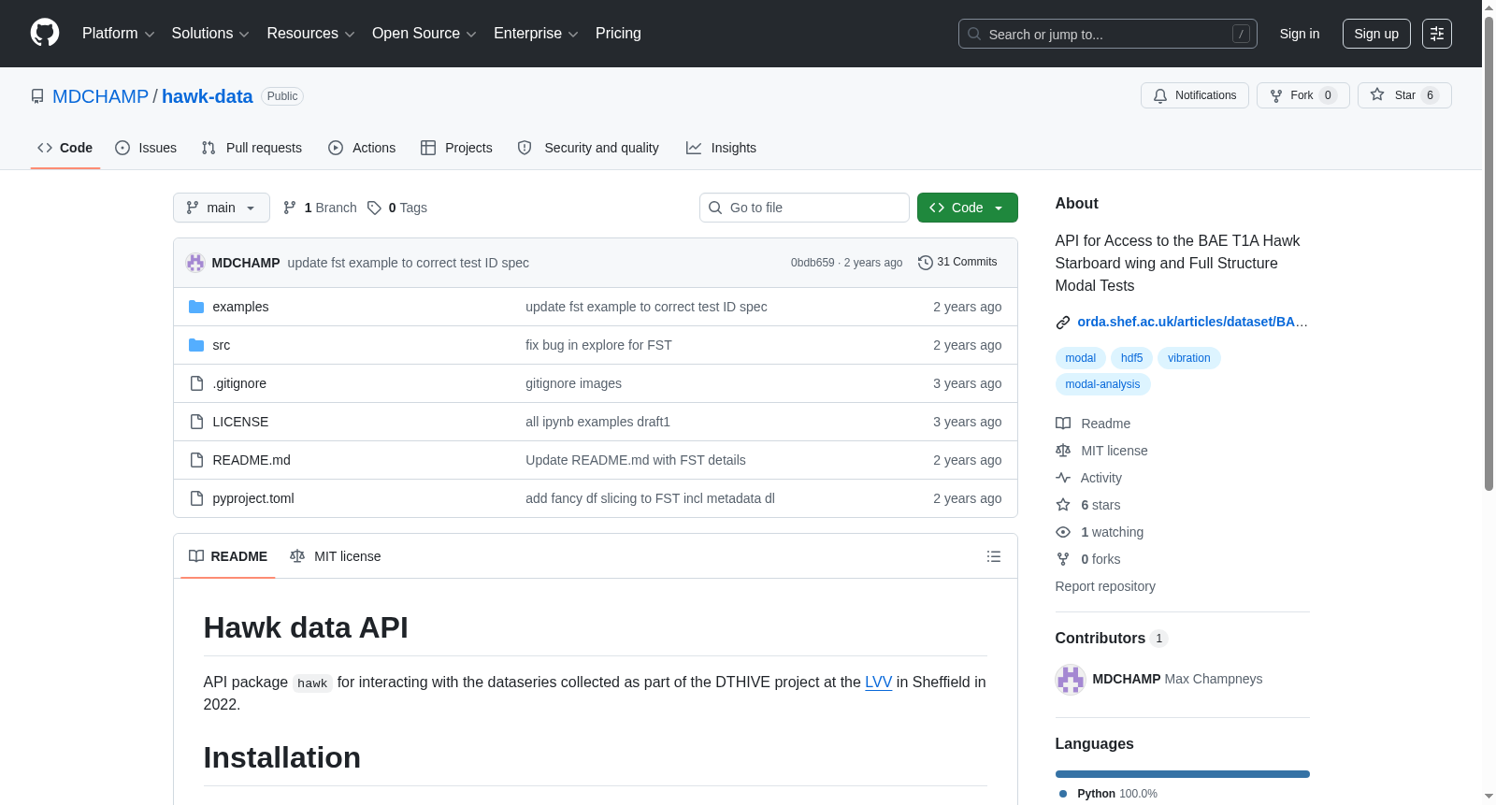Click the fork icon beside 0 forks
Screen dimensions: 1496x805
[x=1063, y=559]
